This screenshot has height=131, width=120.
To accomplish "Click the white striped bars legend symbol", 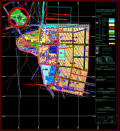I will click(97, 48).
